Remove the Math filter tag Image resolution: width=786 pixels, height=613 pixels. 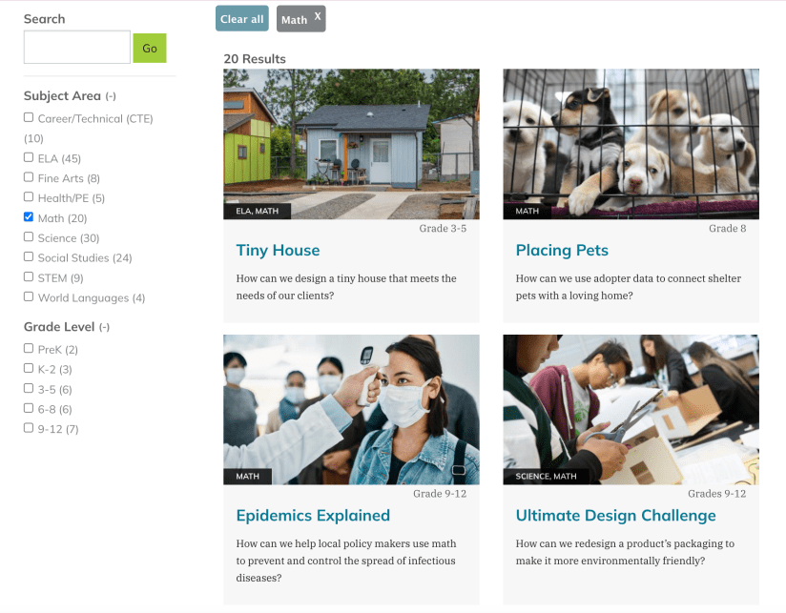point(318,16)
